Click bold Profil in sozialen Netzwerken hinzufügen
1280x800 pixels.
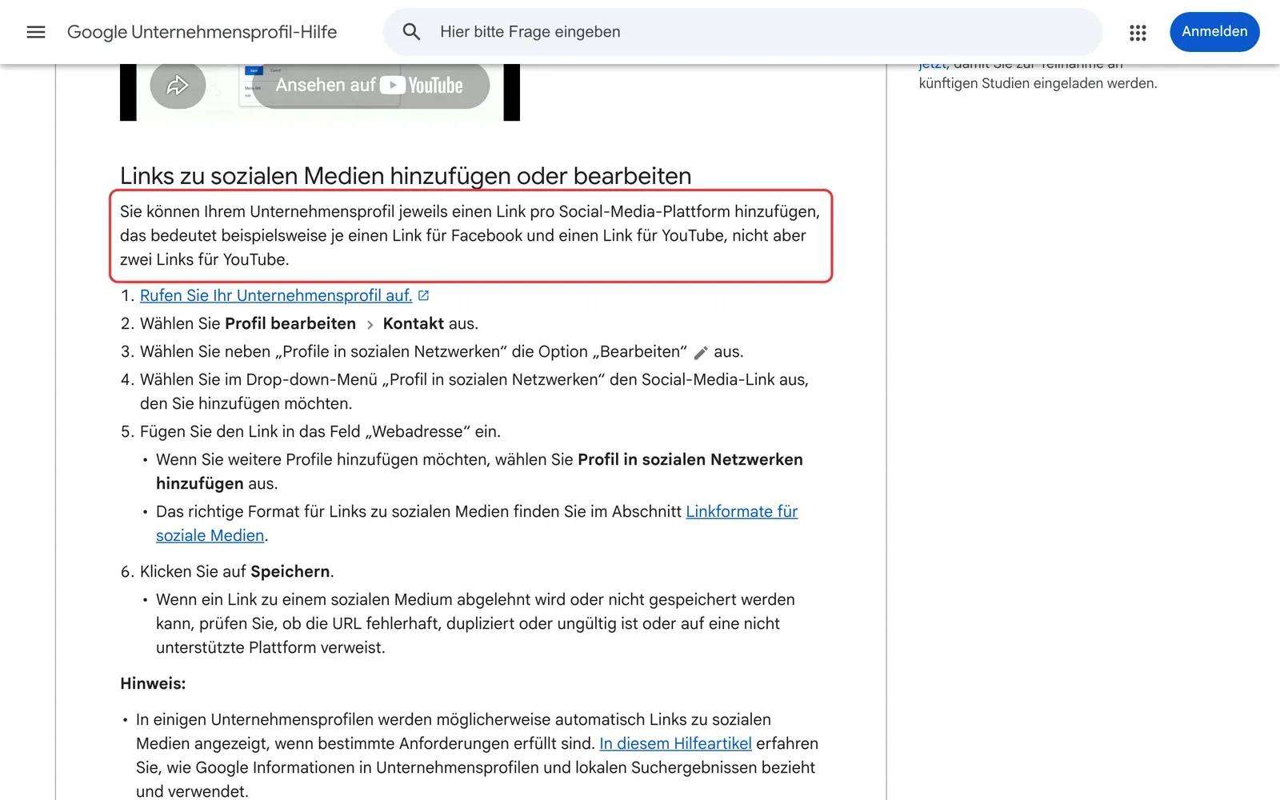pos(480,471)
